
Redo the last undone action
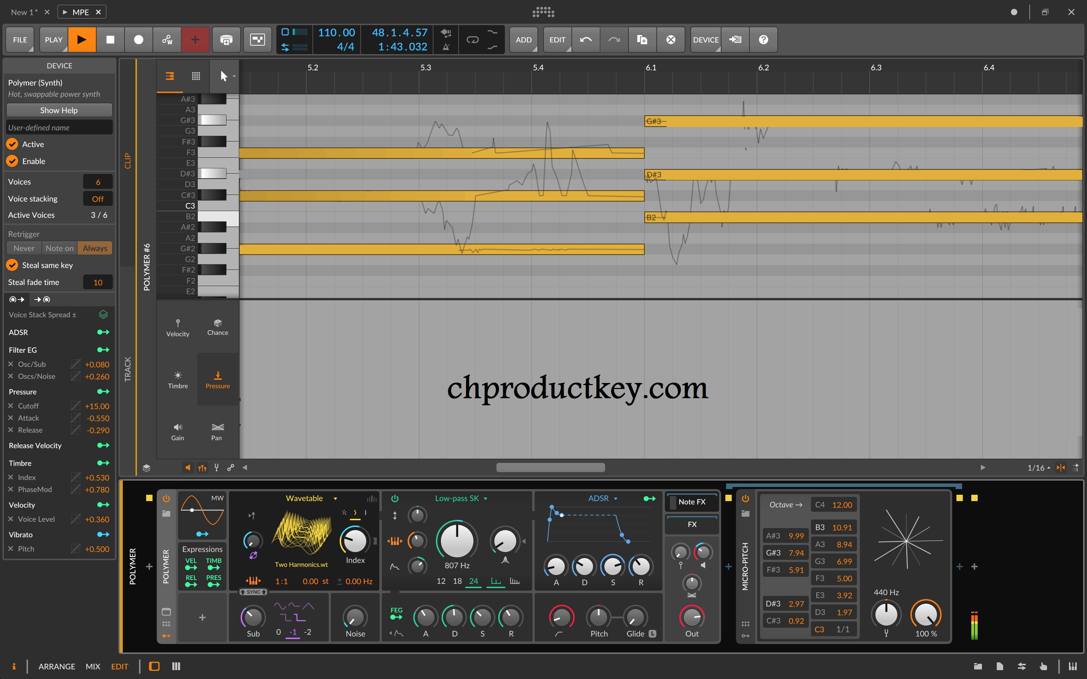(614, 40)
